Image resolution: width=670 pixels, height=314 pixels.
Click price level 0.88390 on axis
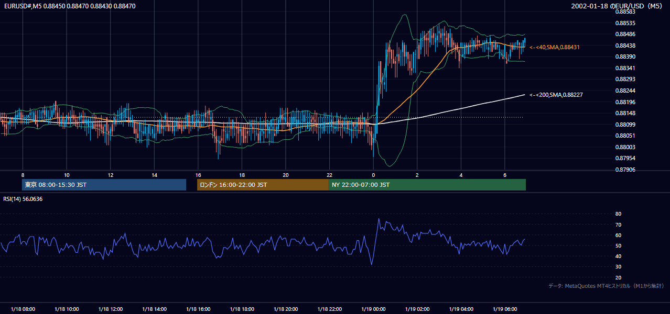(625, 57)
